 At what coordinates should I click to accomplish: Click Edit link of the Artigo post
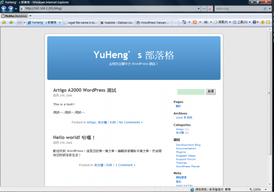tap(113, 122)
